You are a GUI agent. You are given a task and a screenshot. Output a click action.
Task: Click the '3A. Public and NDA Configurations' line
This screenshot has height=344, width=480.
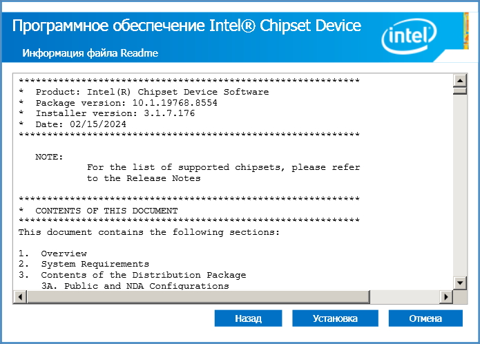[135, 286]
